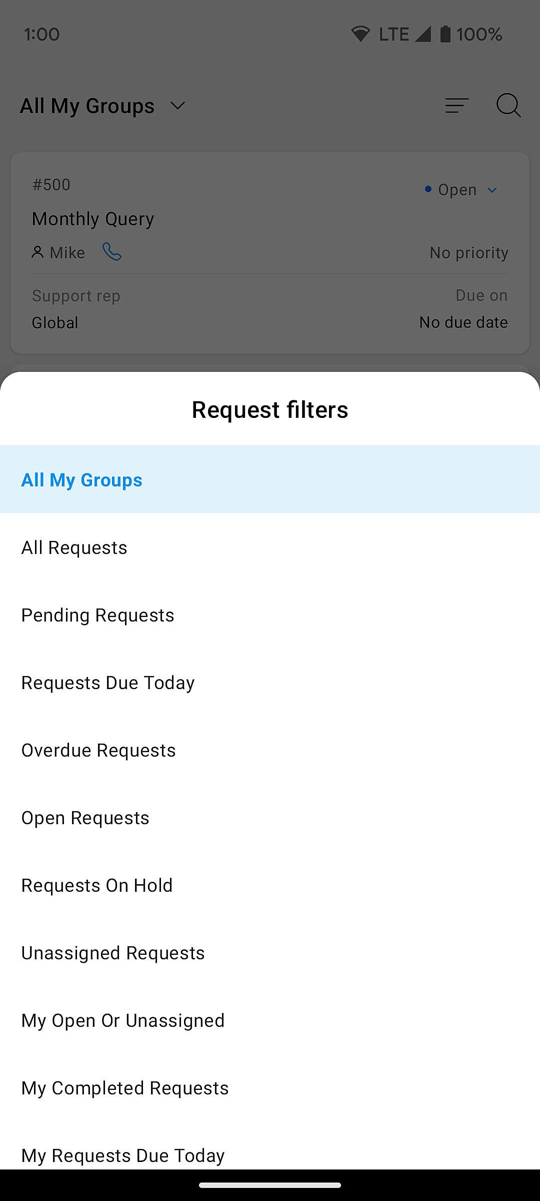Pick the Requests Due Today filter

(x=108, y=683)
